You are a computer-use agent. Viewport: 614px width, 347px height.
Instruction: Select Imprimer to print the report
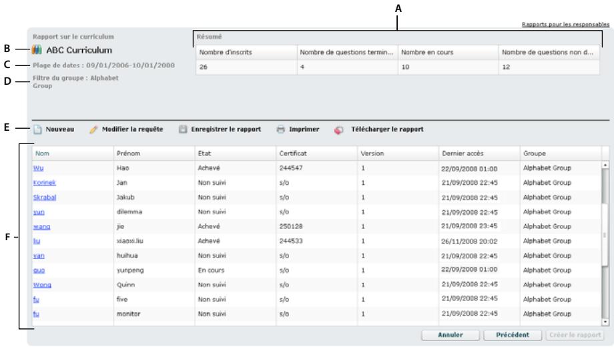coord(304,129)
